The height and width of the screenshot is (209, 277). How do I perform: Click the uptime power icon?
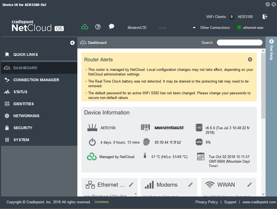tap(92, 142)
